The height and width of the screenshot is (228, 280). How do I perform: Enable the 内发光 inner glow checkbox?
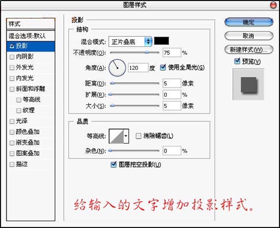click(12, 78)
